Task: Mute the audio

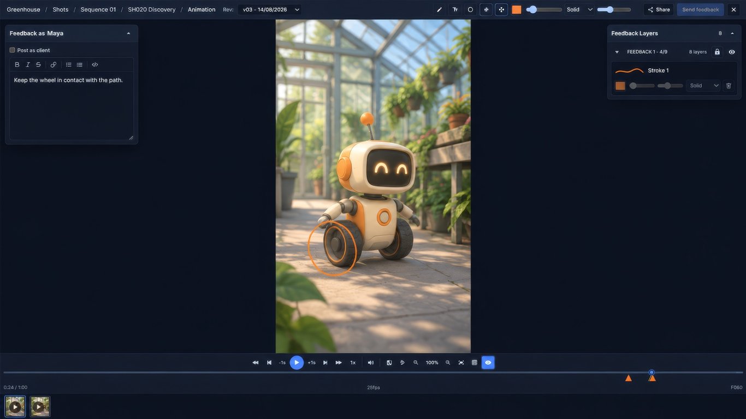Action: click(371, 362)
